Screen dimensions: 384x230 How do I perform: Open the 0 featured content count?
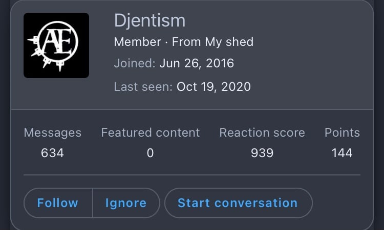(x=151, y=153)
